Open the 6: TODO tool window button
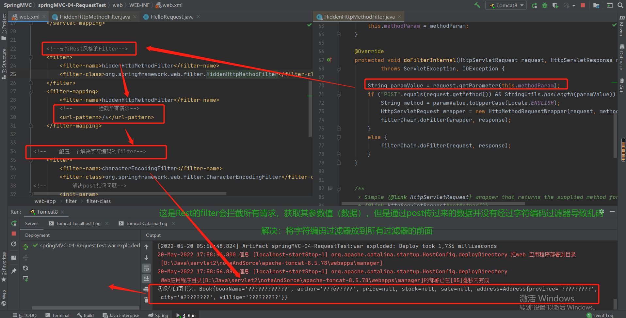Image resolution: width=626 pixels, height=318 pixels. [24, 315]
